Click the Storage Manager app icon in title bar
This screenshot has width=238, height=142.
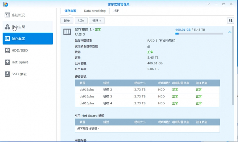click(x=6, y=4)
